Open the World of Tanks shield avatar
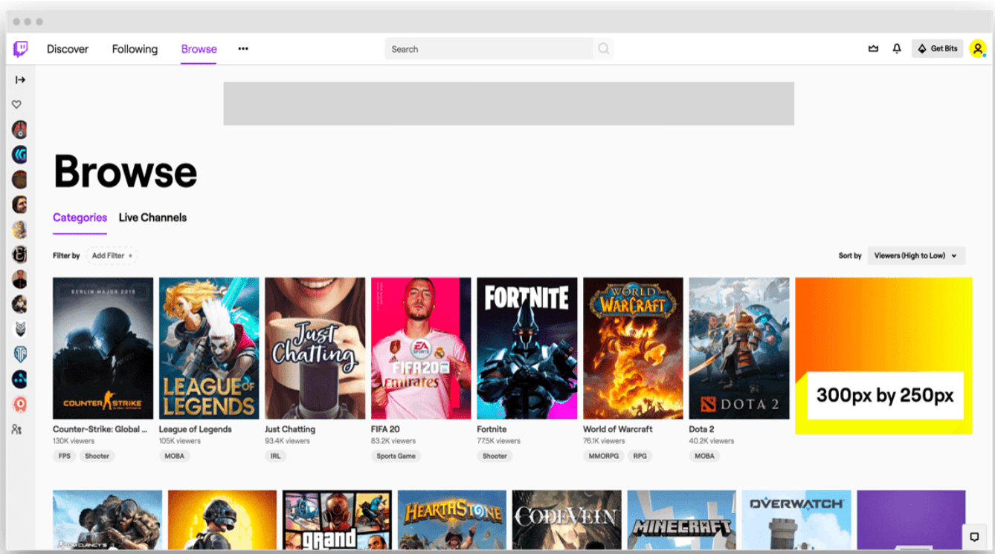Screen dimensions: 995x554 [x=20, y=354]
